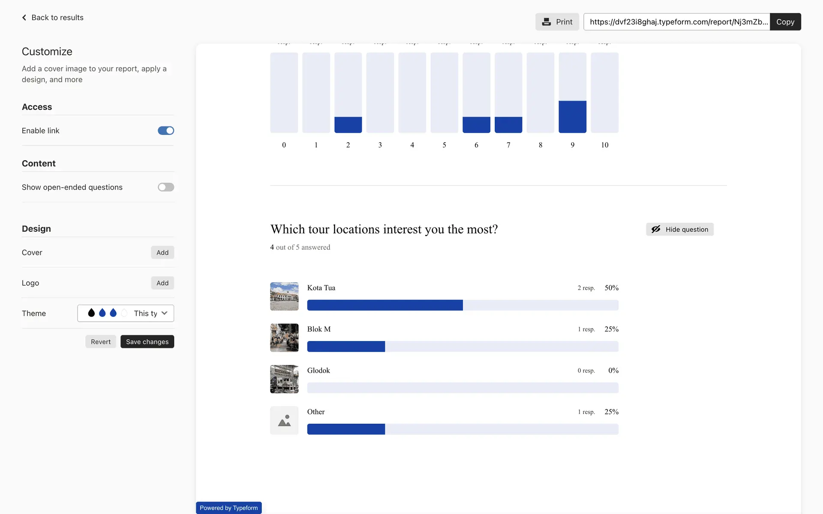Copy the report link
Image resolution: width=823 pixels, height=514 pixels.
click(x=785, y=22)
